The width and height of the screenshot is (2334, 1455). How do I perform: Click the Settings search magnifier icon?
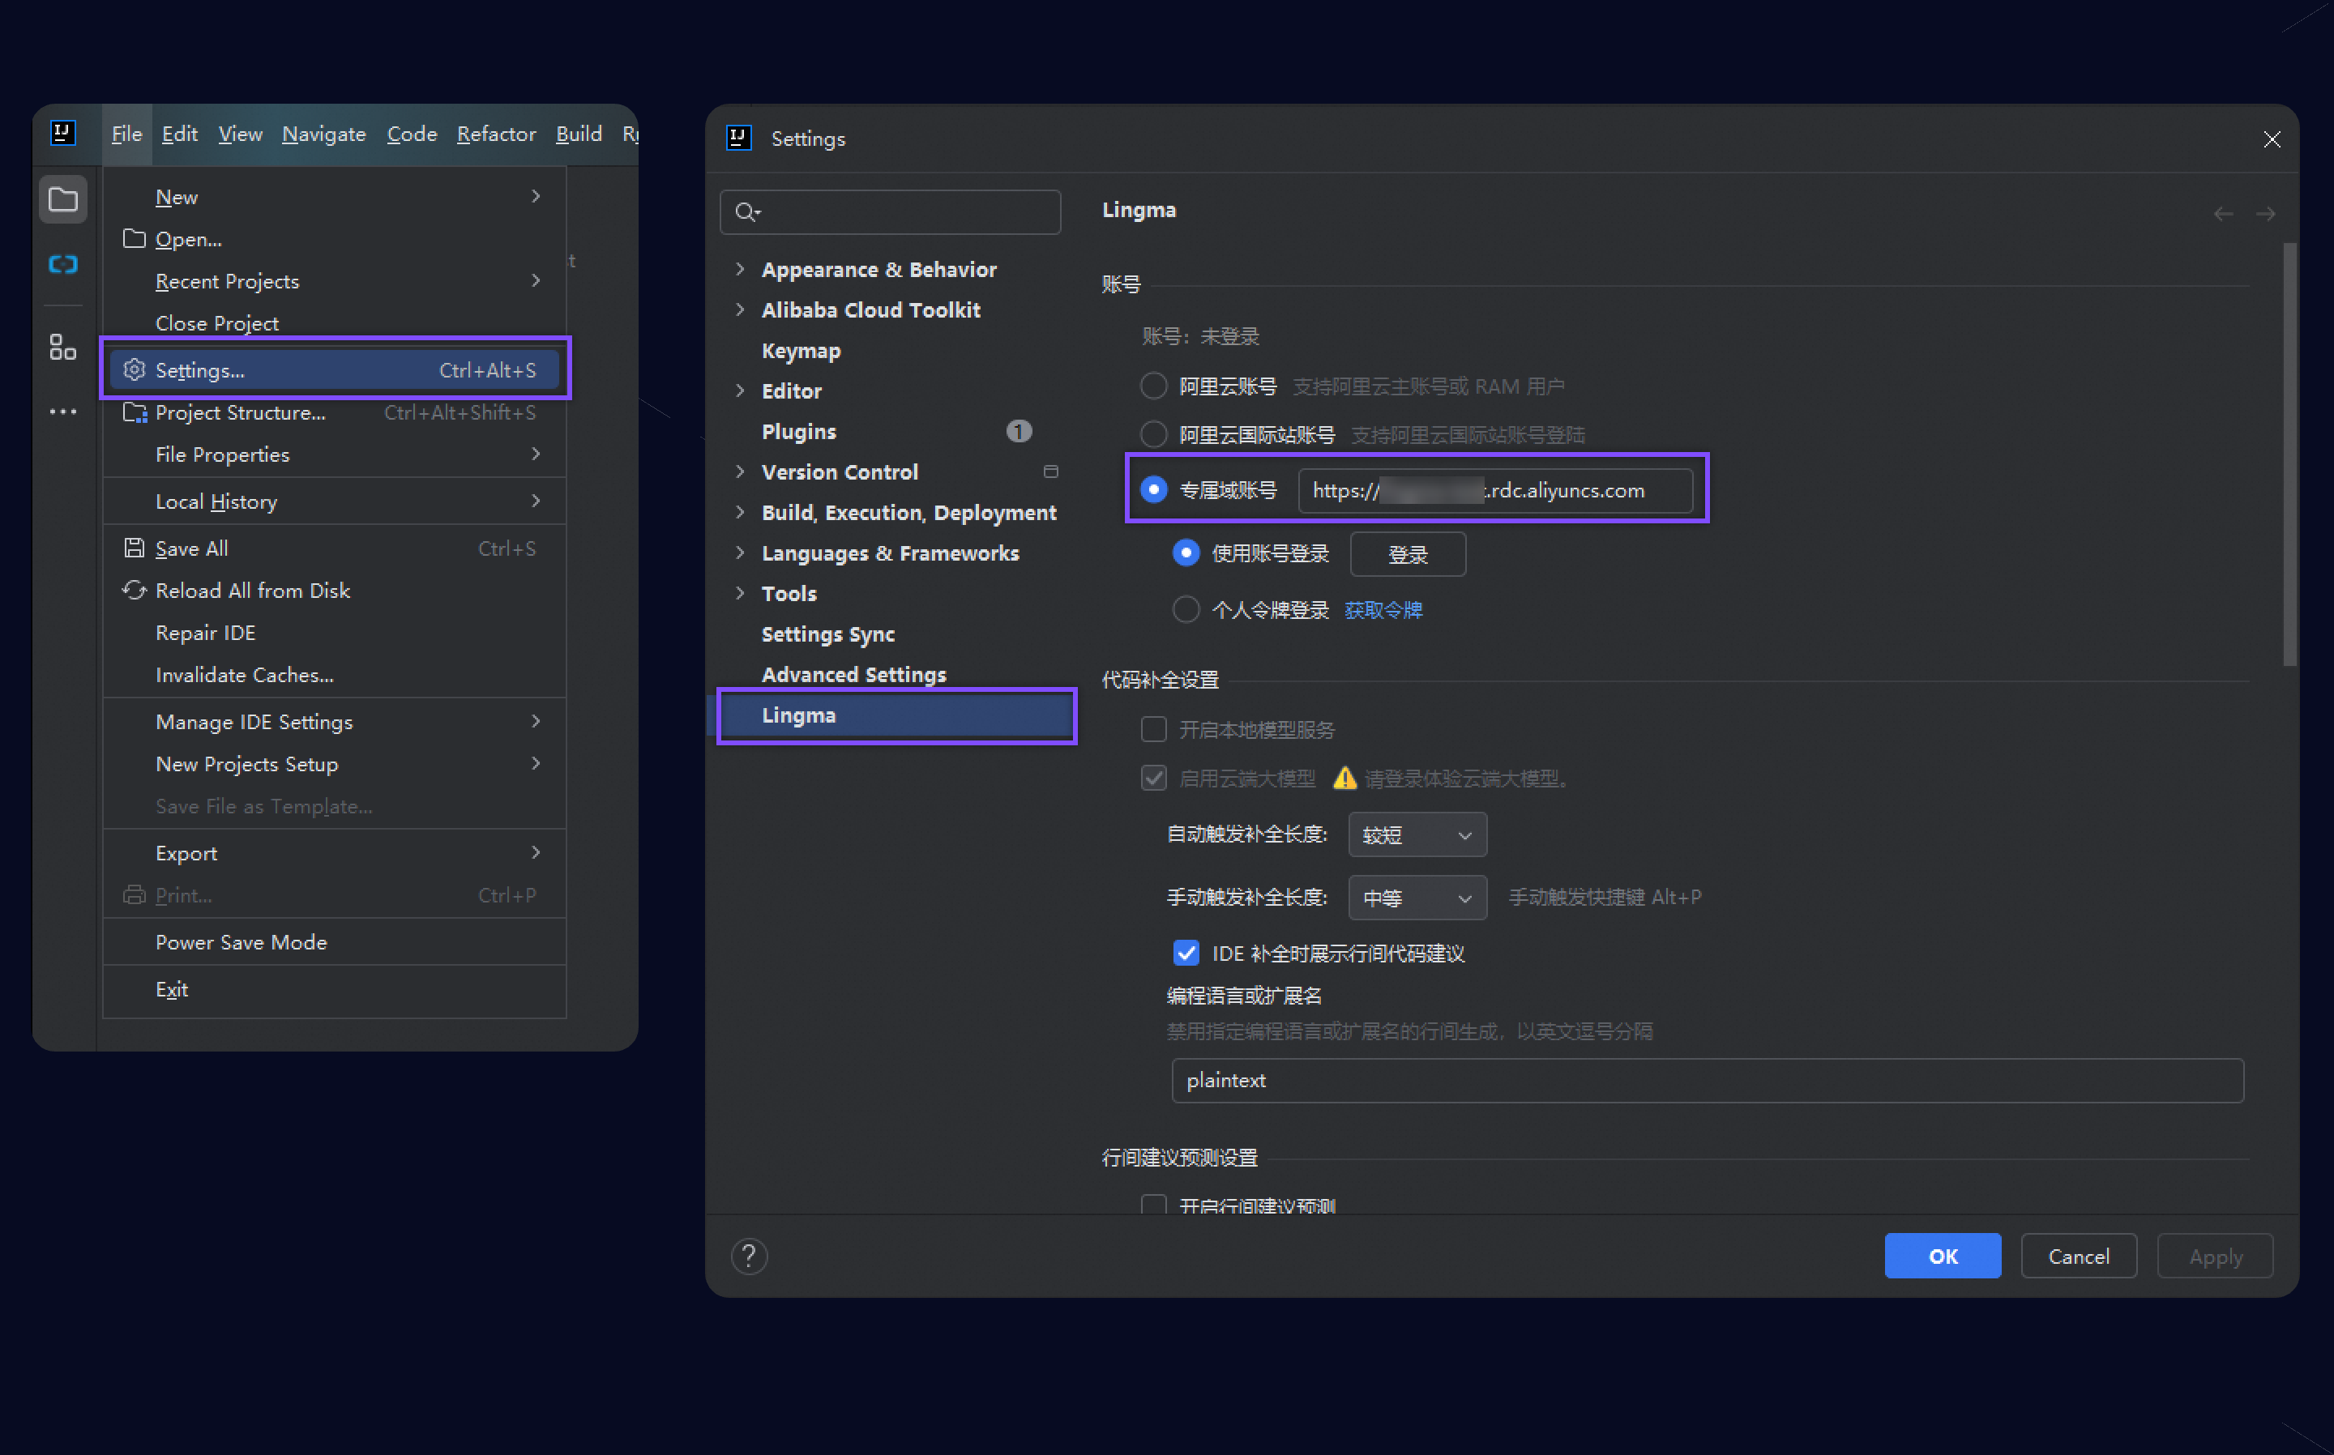pos(746,211)
